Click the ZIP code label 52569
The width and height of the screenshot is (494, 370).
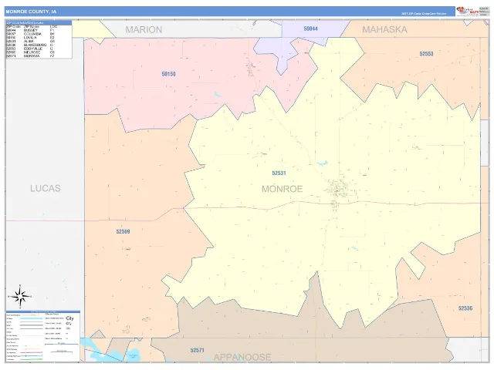point(123,231)
